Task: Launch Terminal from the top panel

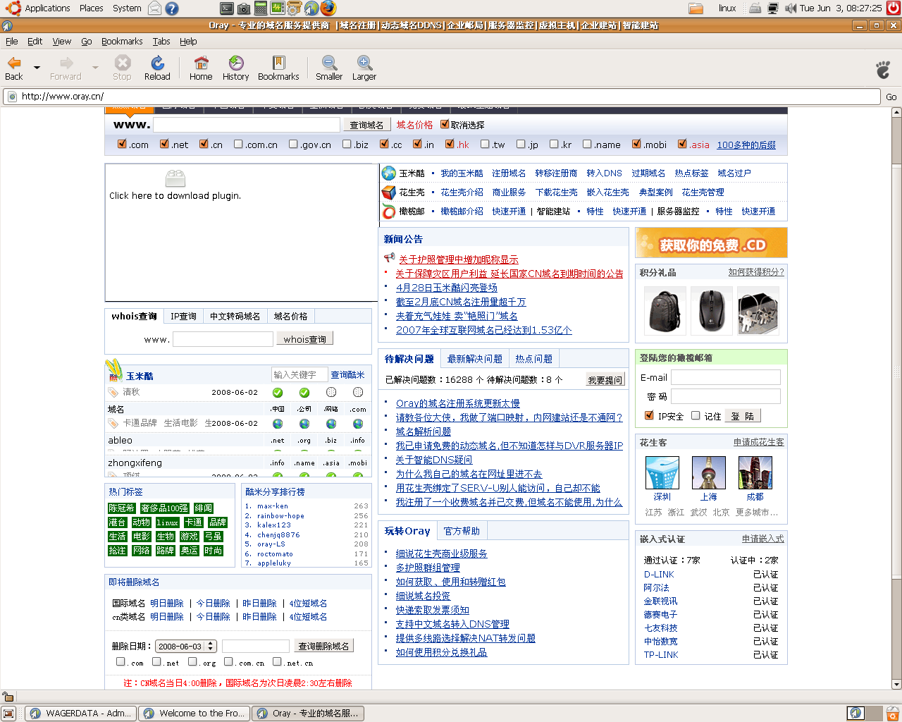Action: pos(226,8)
